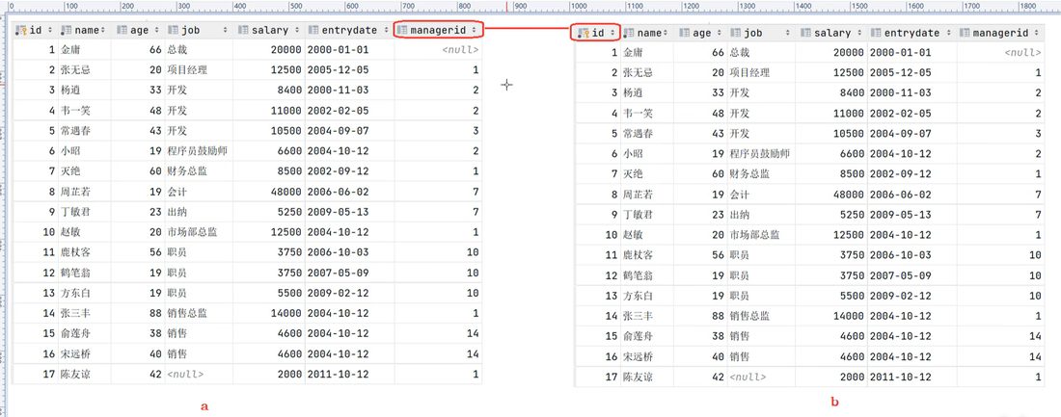Click the salary column icon in table a
1061x417 pixels.
[x=244, y=31]
